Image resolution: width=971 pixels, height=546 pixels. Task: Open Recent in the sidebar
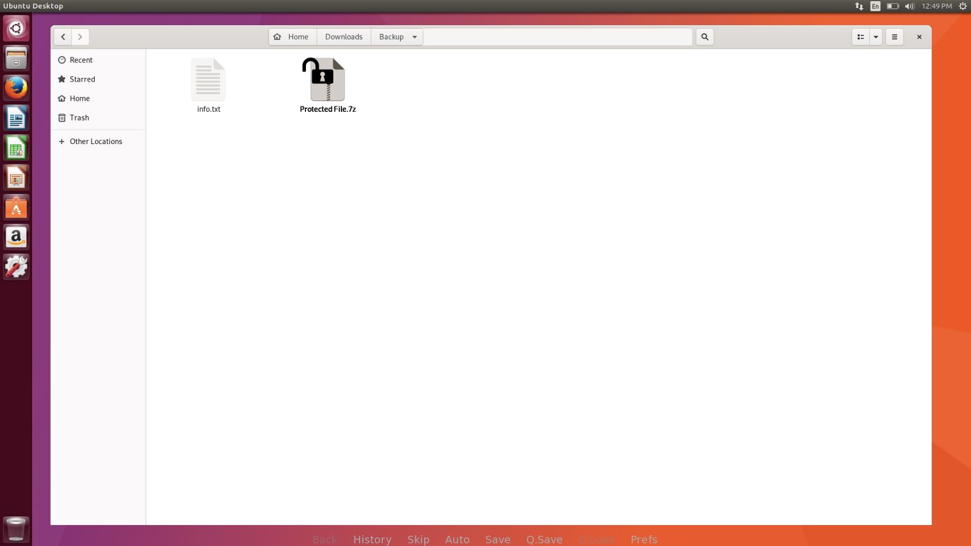click(x=81, y=60)
